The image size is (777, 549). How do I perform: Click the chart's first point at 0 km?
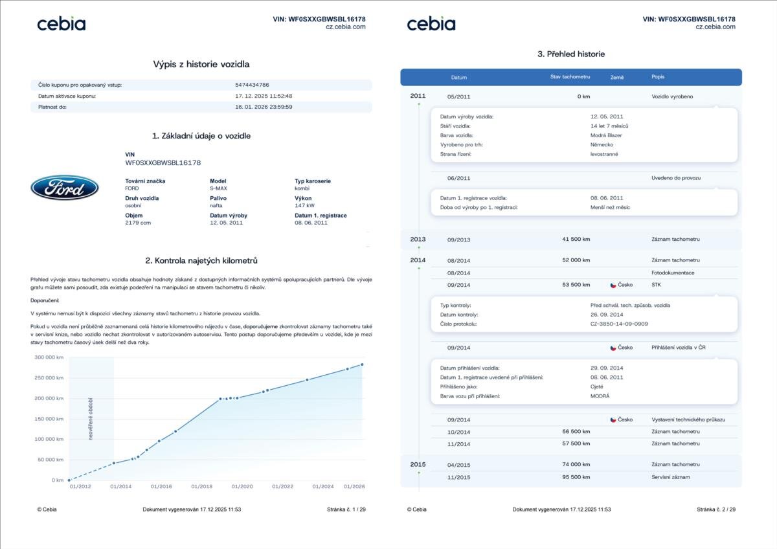(69, 480)
